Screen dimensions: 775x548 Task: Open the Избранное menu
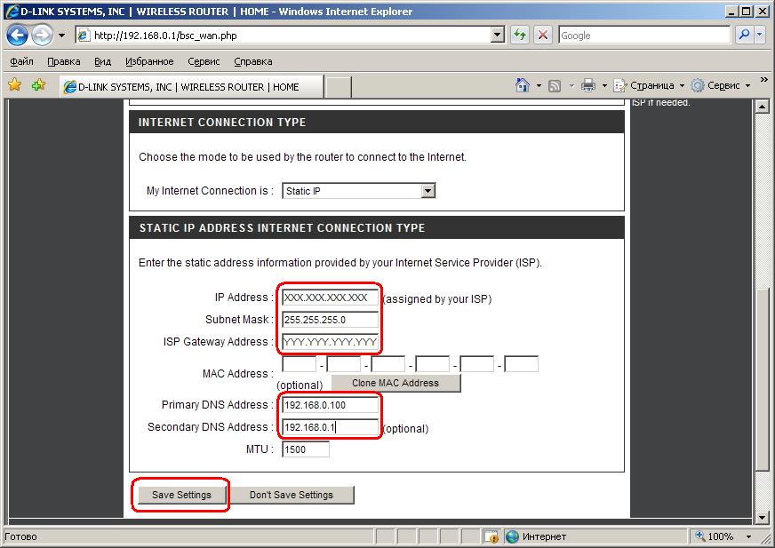149,61
